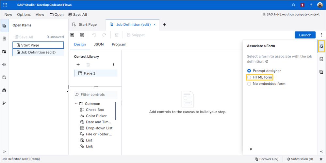
Task: Open the Steps sidebar icon
Action: [4, 65]
